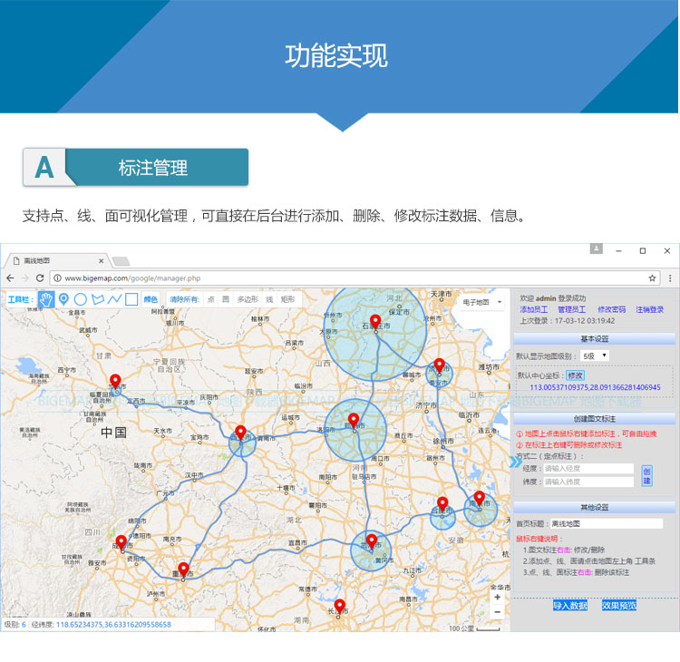Focus the 纬度 latitude input field
This screenshot has width=680, height=662.
588,482
